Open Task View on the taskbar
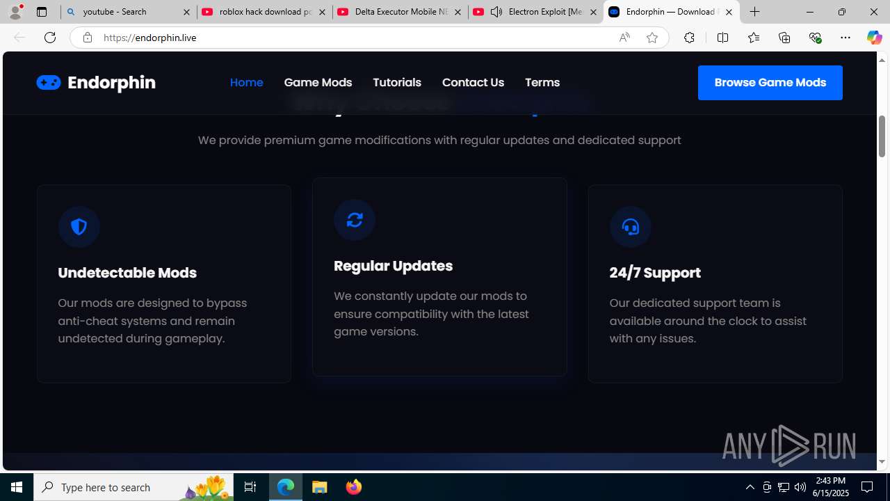This screenshot has width=890, height=501. [250, 487]
